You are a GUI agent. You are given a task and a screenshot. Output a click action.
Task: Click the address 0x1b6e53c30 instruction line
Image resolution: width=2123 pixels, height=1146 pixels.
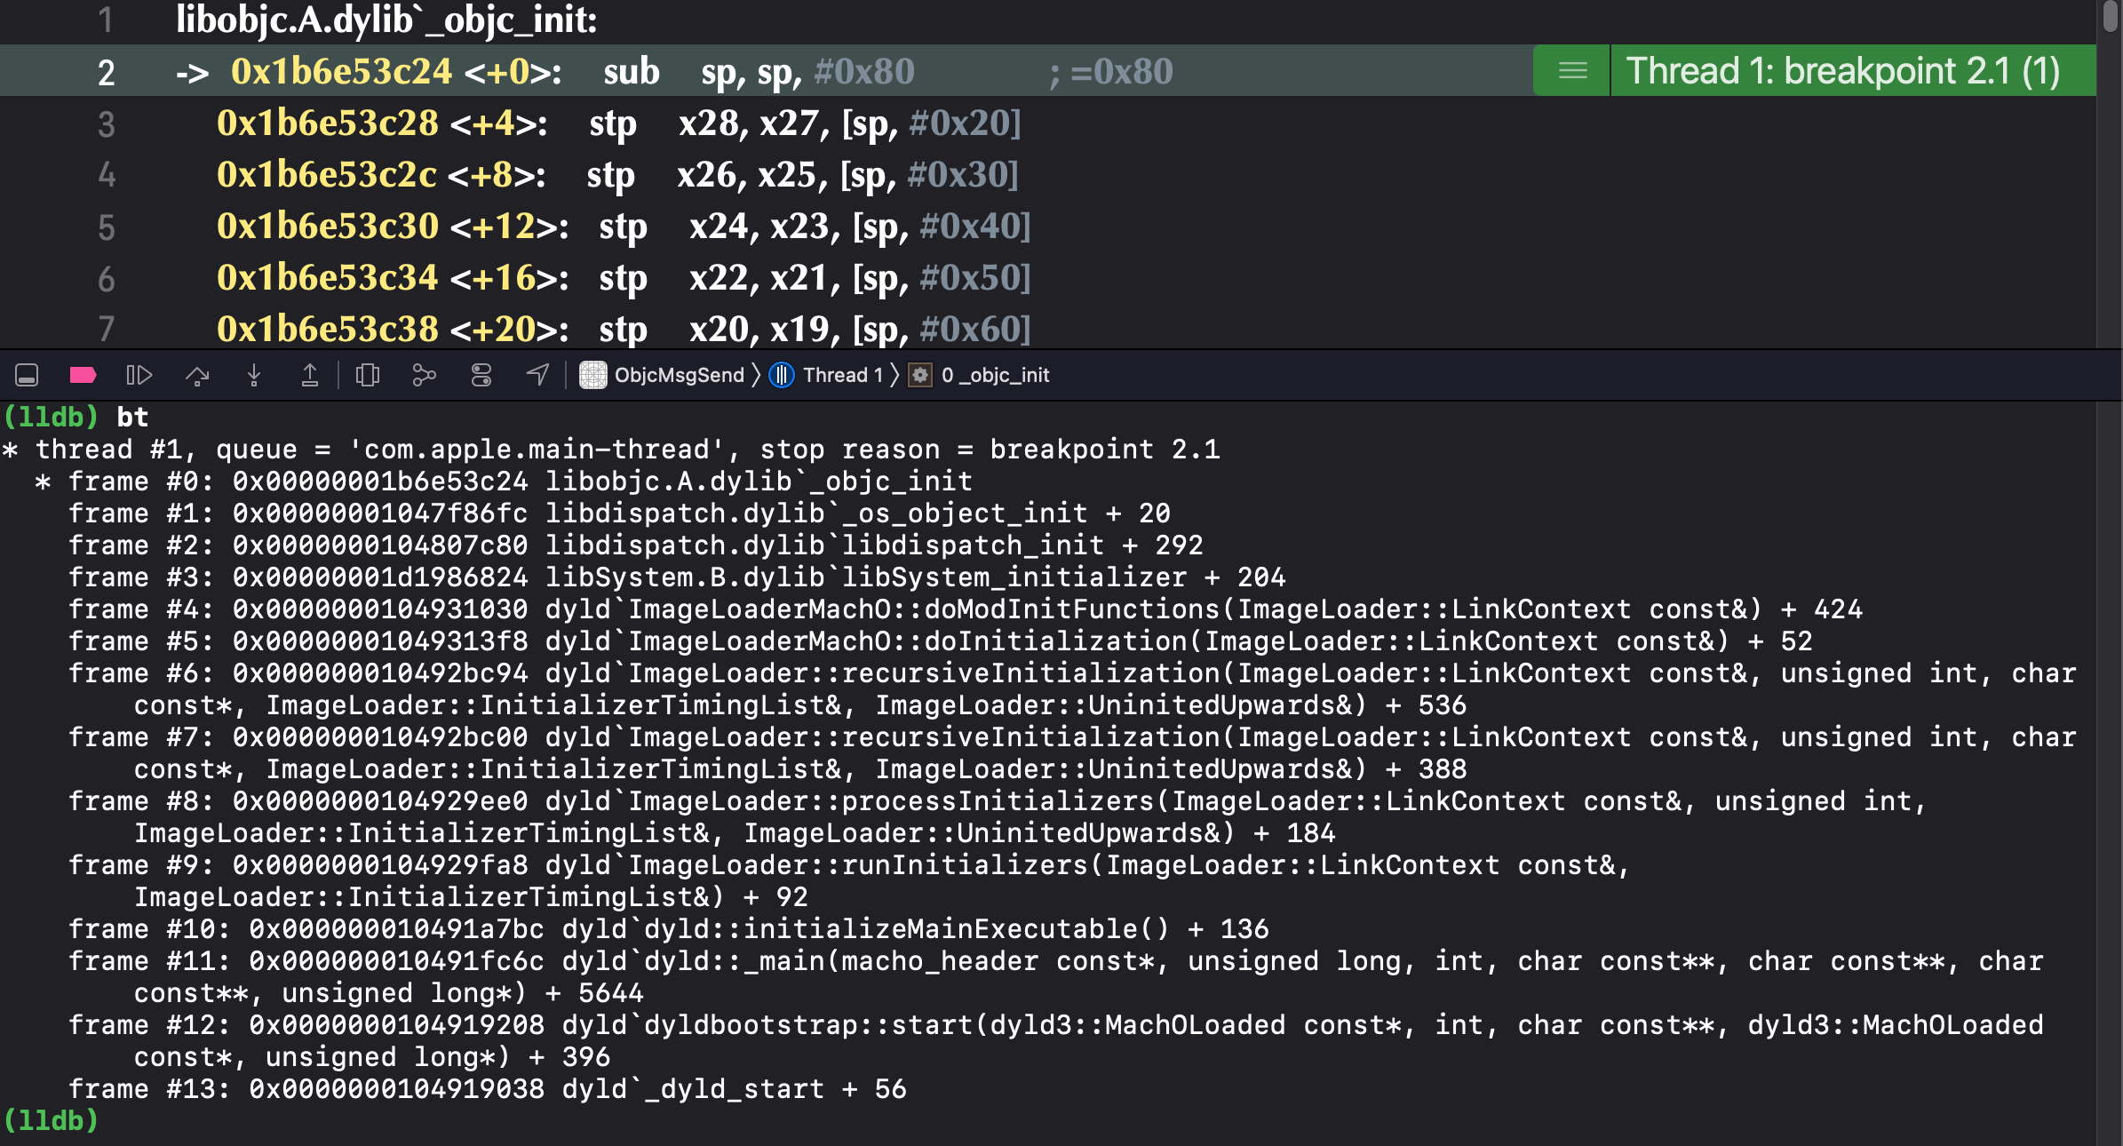coord(624,226)
